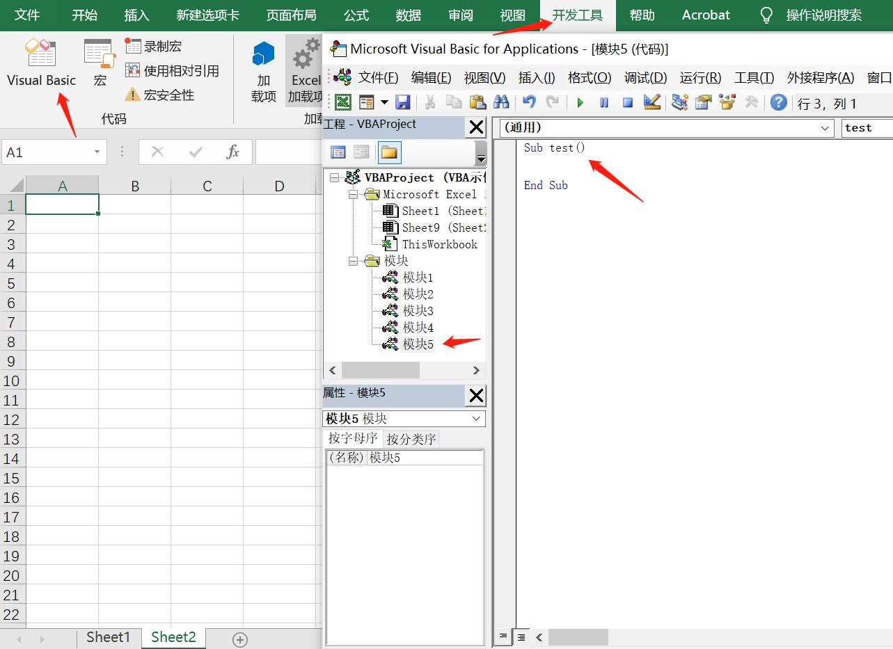This screenshot has height=649, width=893.
Task: Select 模块5 in project tree
Action: tap(408, 344)
